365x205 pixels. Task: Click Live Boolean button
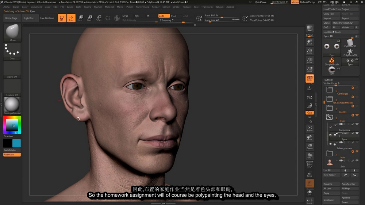tap(47, 18)
